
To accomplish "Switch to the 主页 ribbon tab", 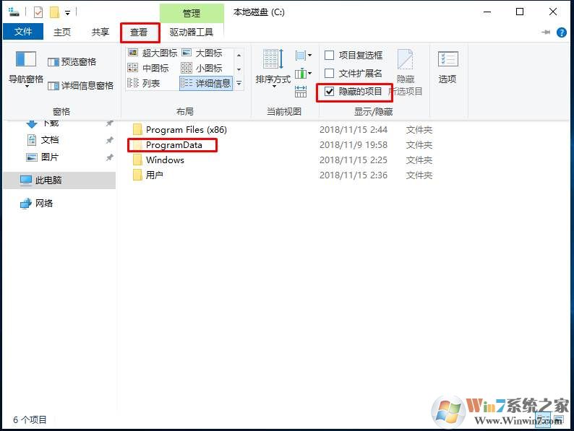I will pyautogui.click(x=62, y=32).
